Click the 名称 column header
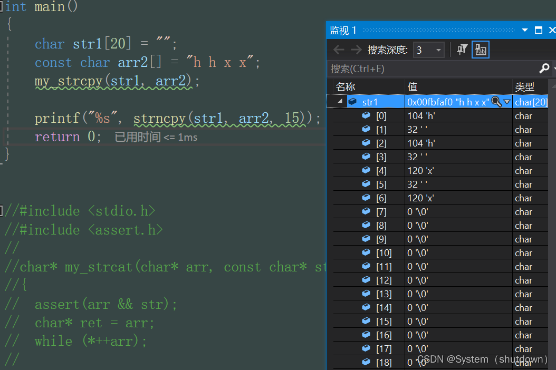This screenshot has height=370, width=556. pos(346,86)
